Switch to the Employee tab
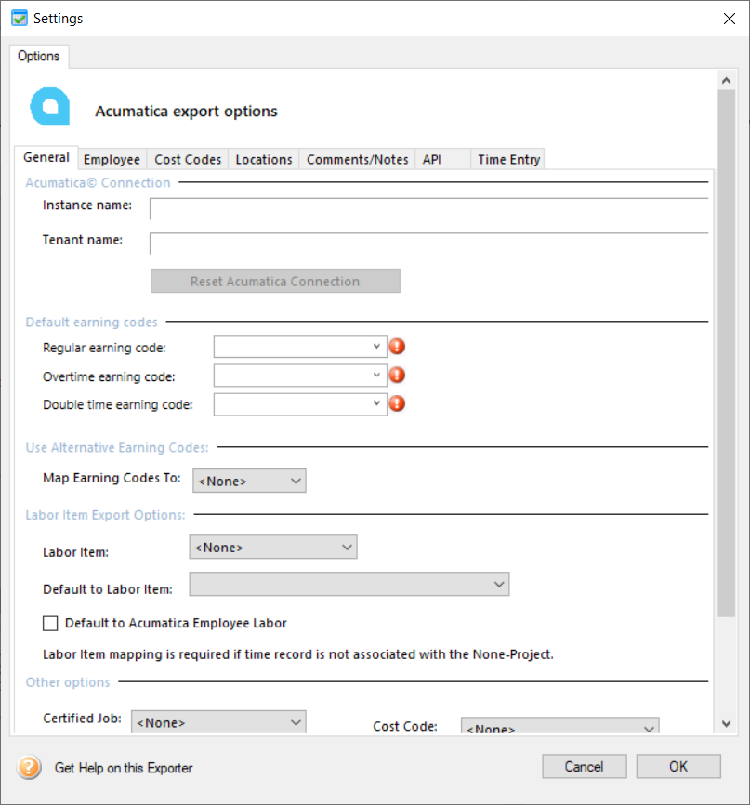 (112, 160)
